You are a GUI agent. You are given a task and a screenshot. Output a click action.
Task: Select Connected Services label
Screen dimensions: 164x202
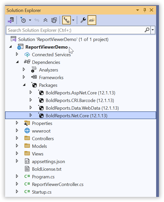pyautogui.click(x=51, y=55)
